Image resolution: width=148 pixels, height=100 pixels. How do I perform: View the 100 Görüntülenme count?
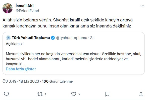pos(57,81)
